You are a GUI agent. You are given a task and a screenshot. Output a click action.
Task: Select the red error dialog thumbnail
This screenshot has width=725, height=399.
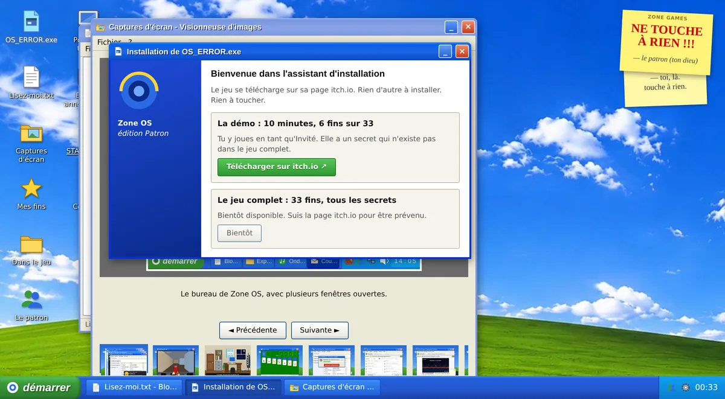point(332,360)
